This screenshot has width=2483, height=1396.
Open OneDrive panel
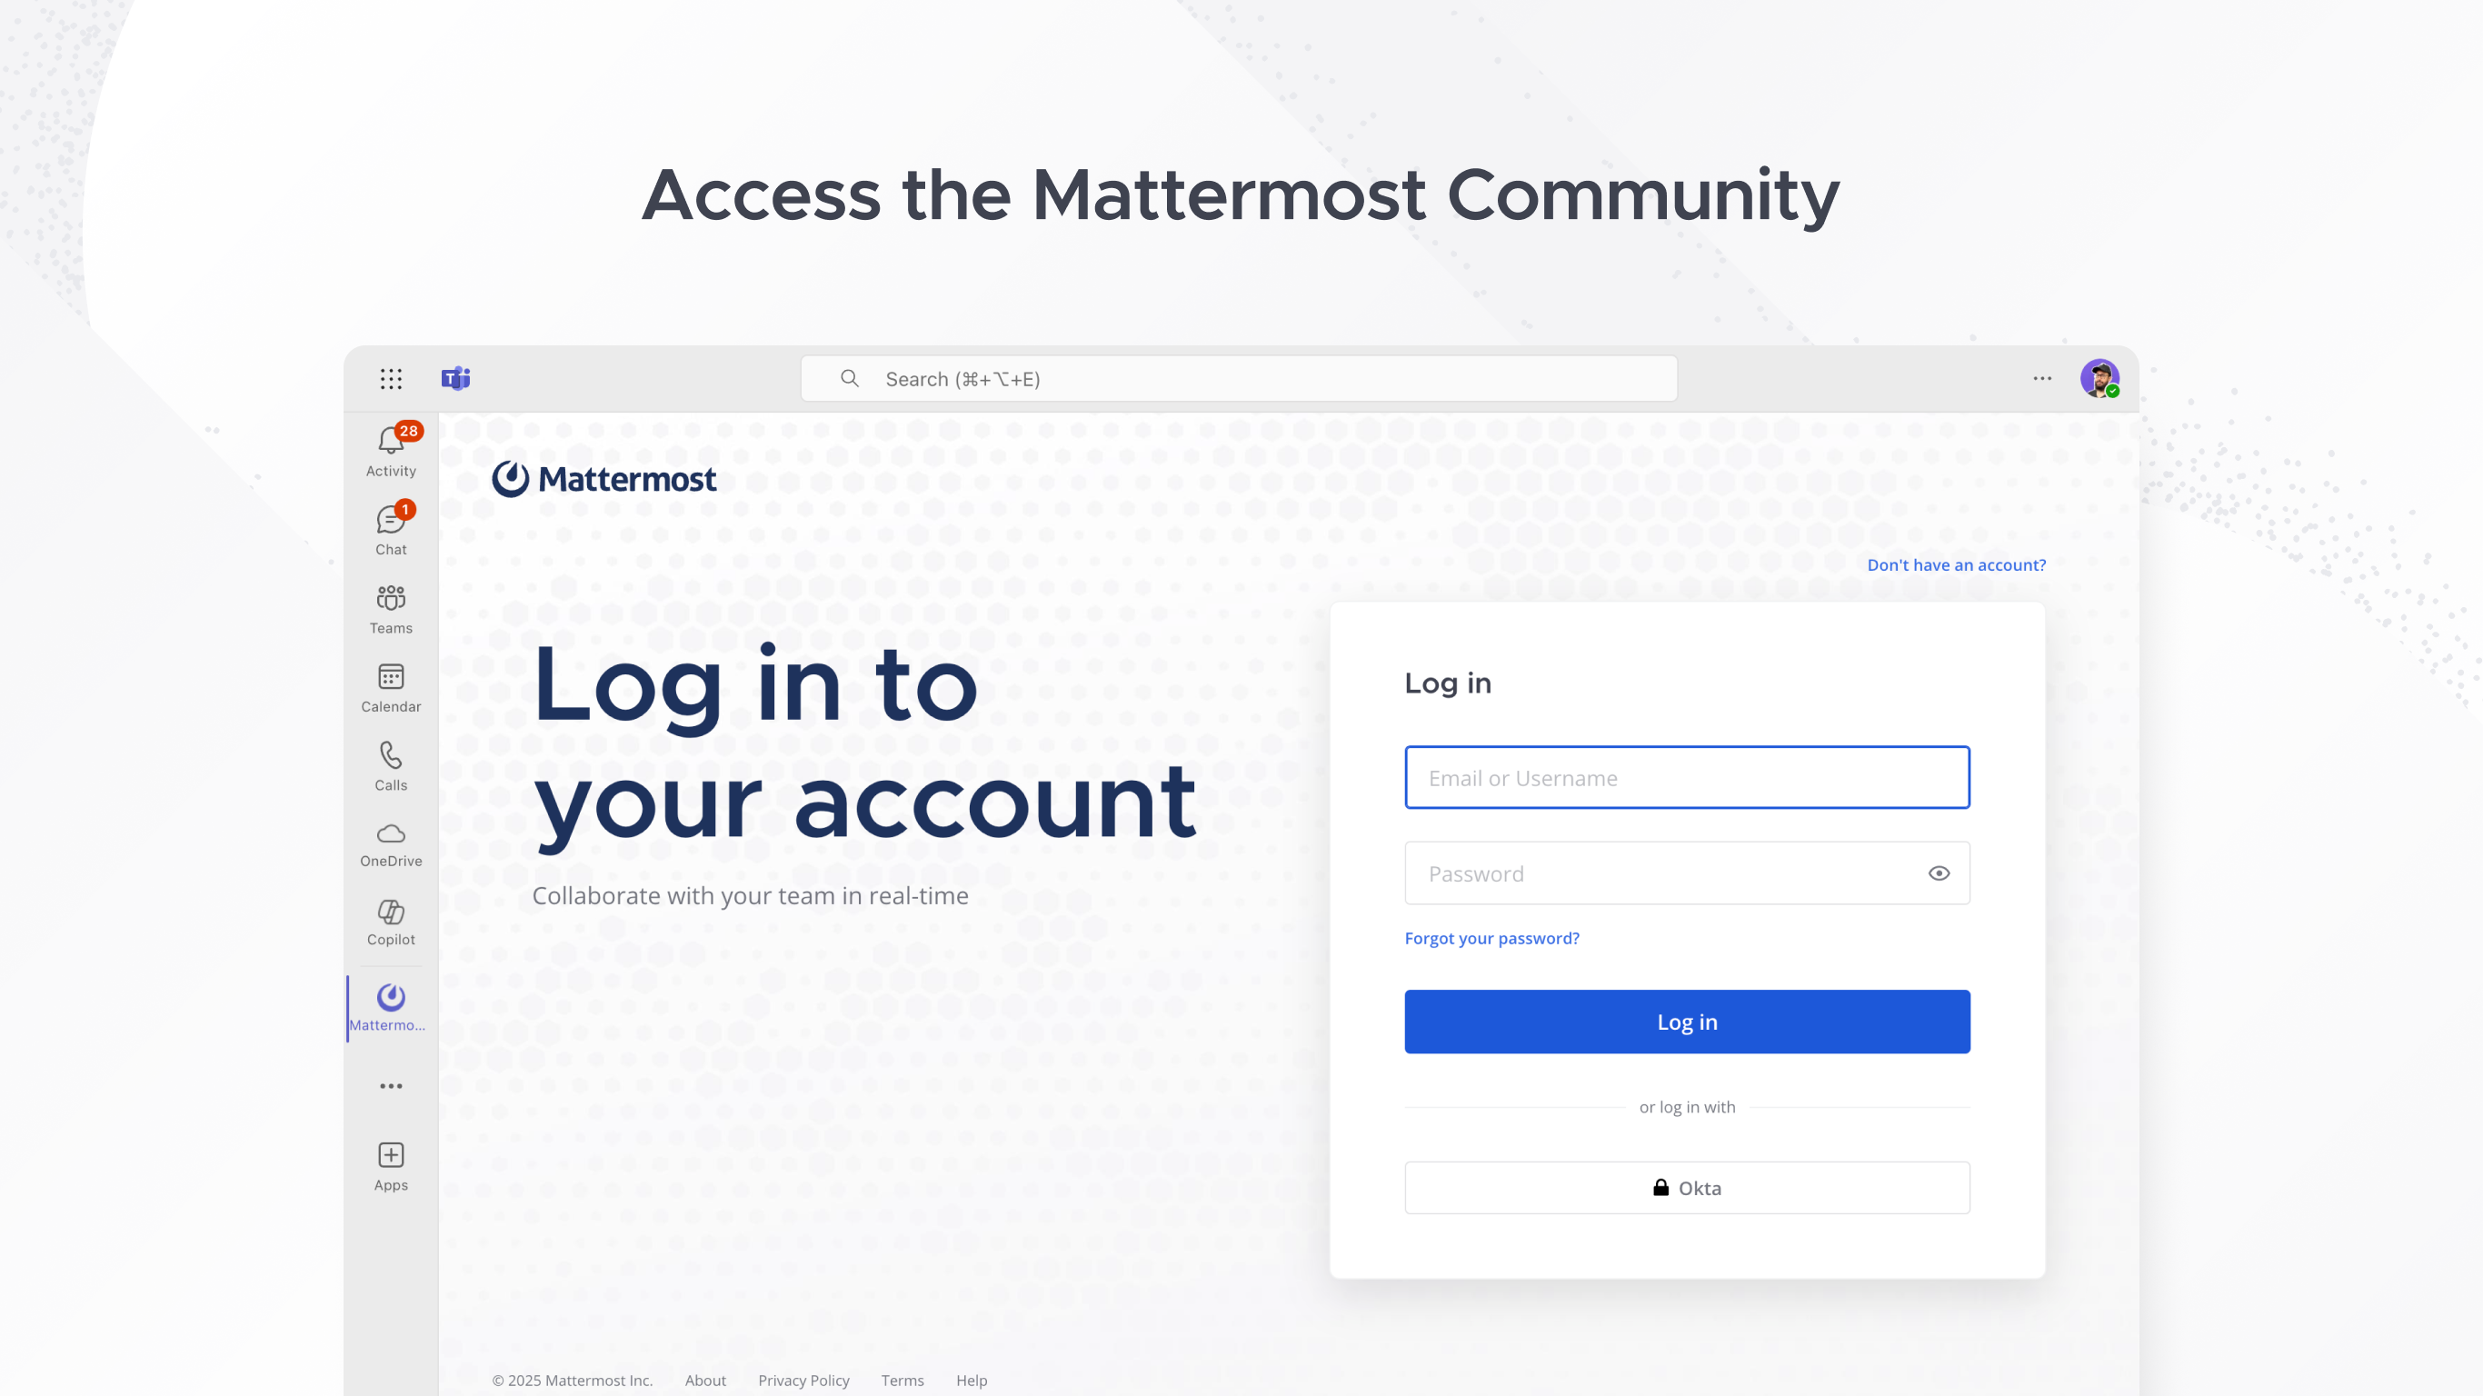coord(389,842)
